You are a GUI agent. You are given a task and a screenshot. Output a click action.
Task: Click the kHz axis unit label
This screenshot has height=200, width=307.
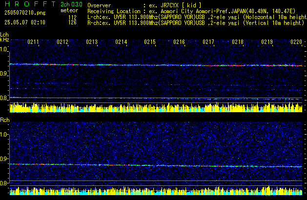click(x=4, y=40)
